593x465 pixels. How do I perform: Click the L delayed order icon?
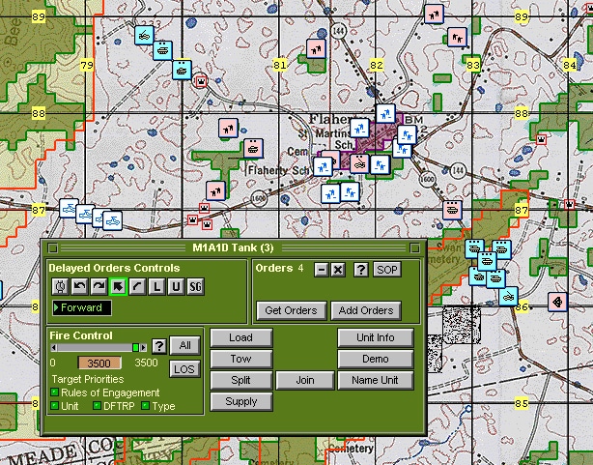(x=156, y=286)
